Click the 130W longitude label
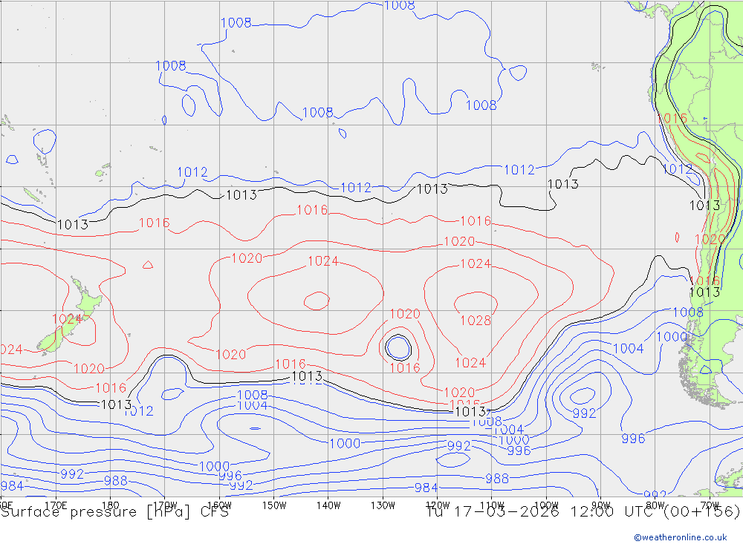Image resolution: width=743 pixels, height=544 pixels. (383, 505)
